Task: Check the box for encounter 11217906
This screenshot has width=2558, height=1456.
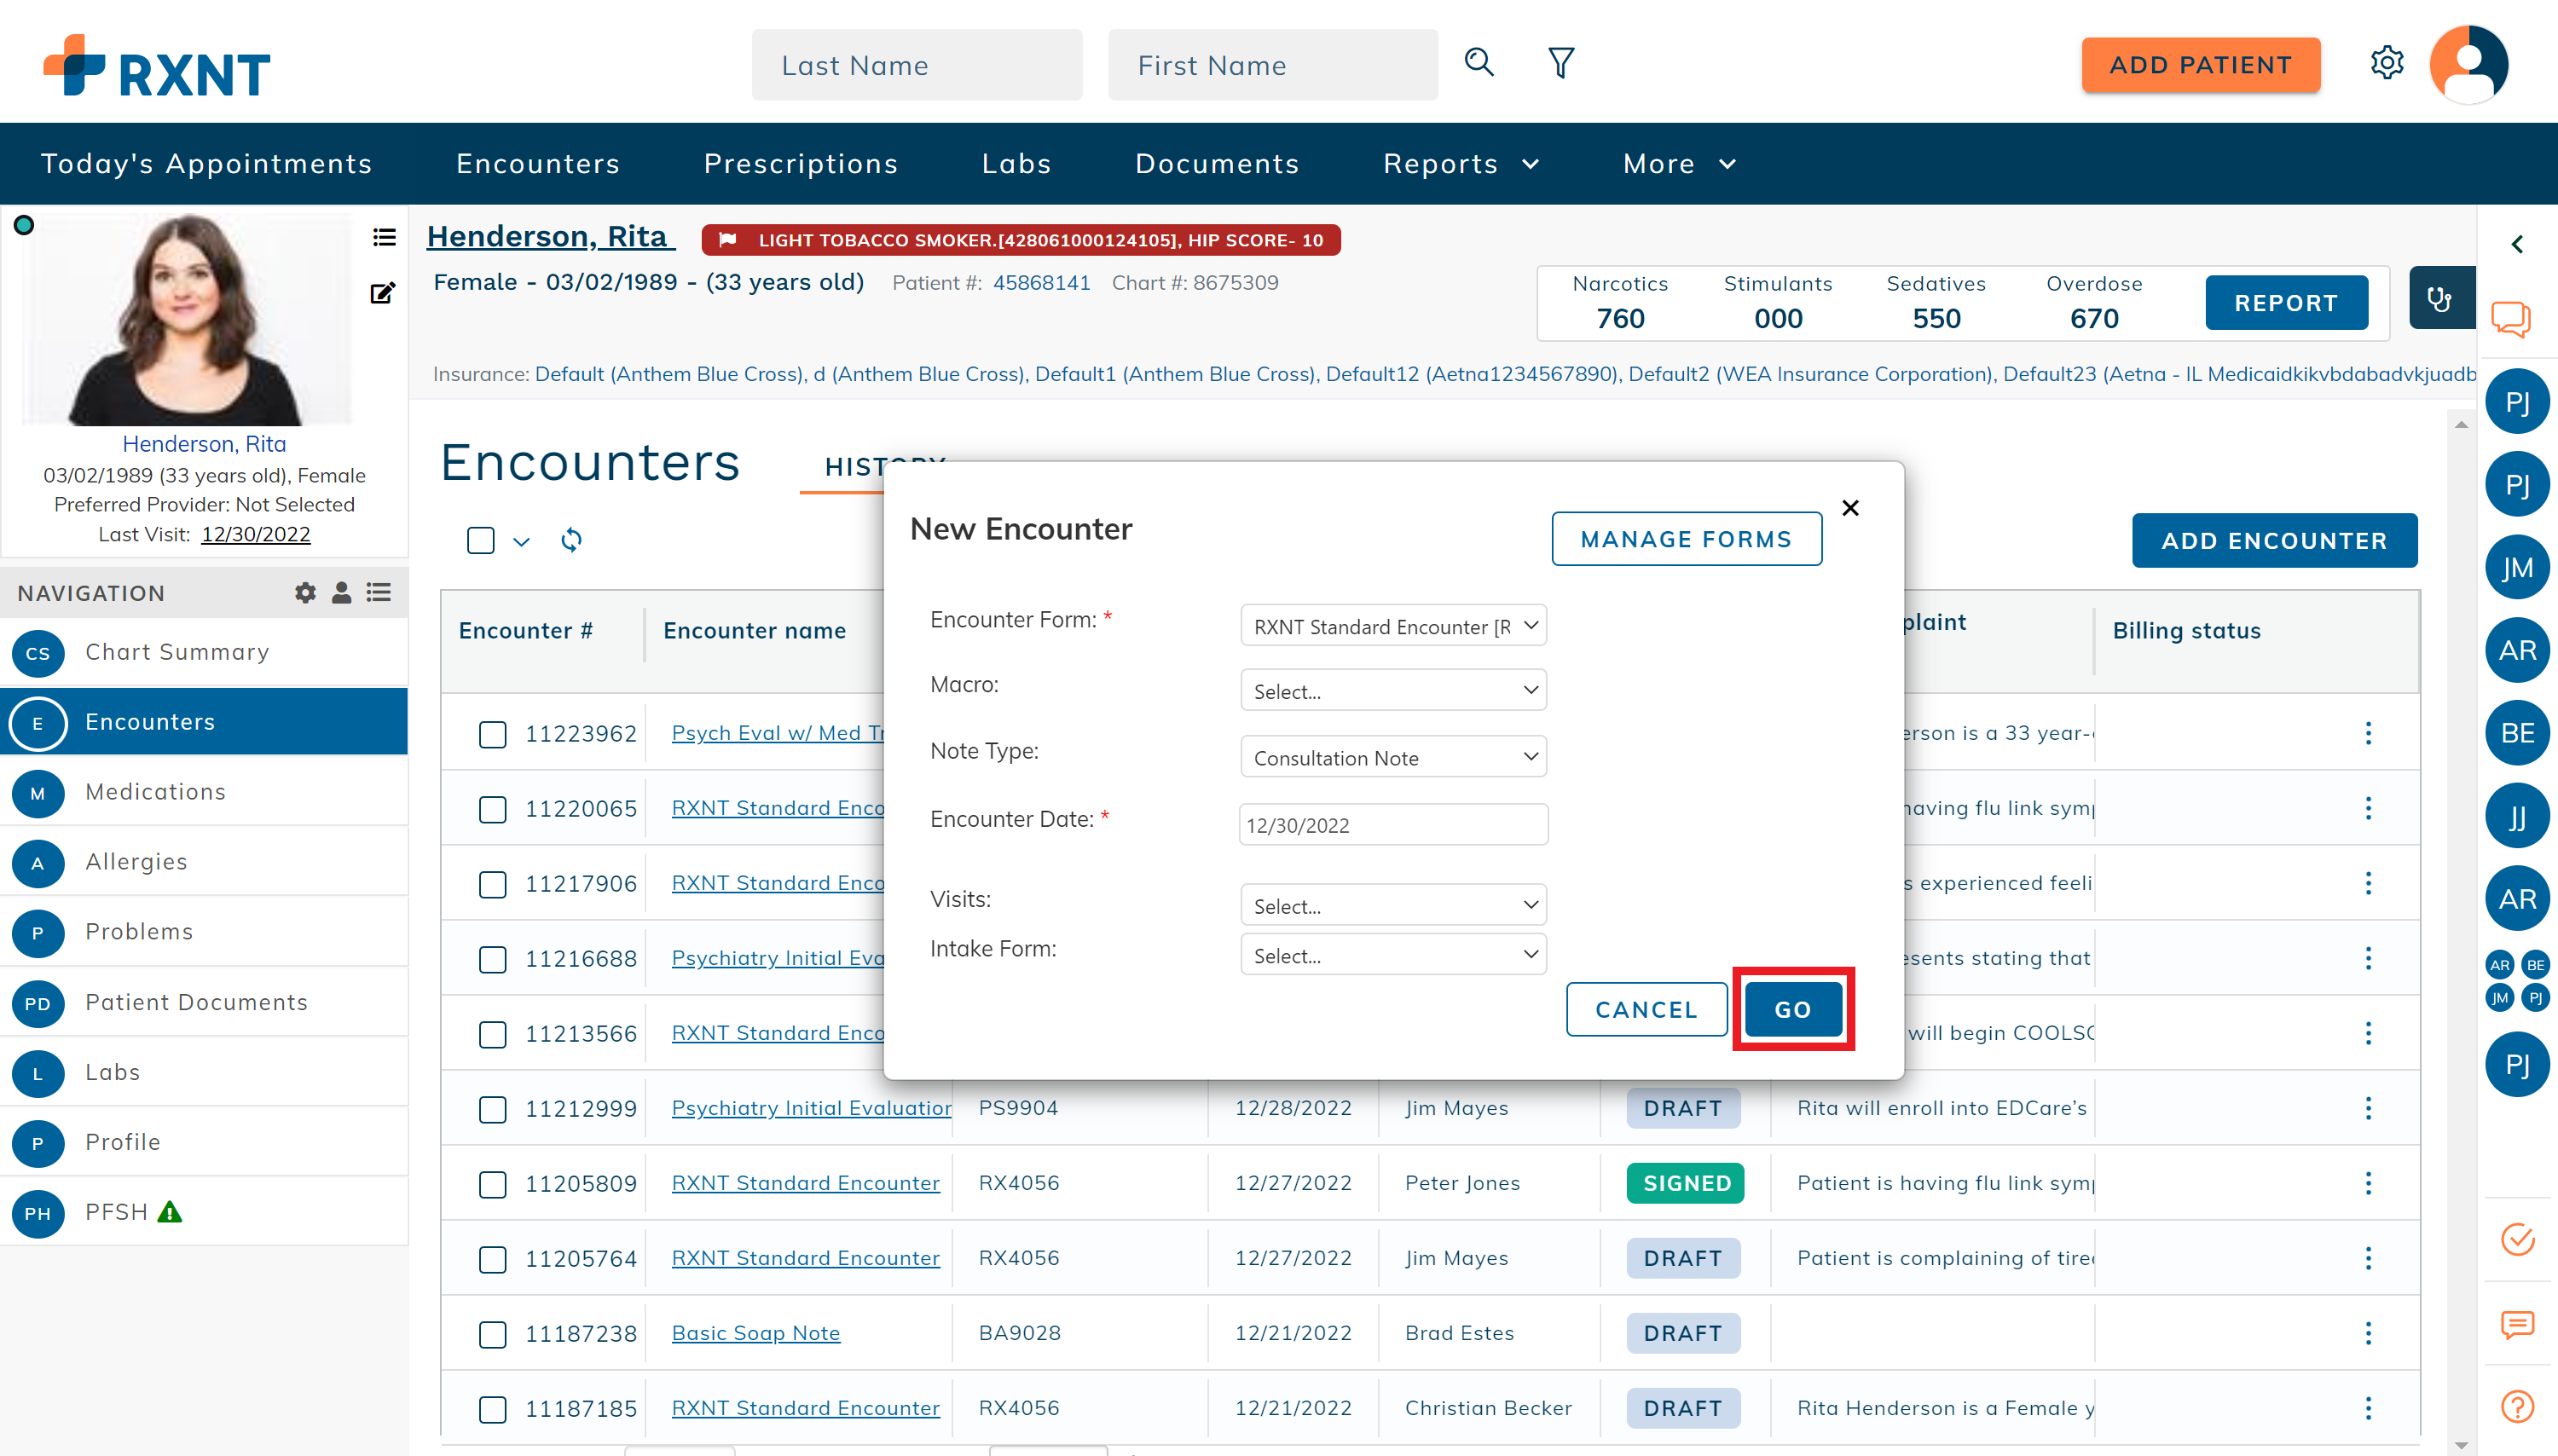Action: click(x=492, y=884)
